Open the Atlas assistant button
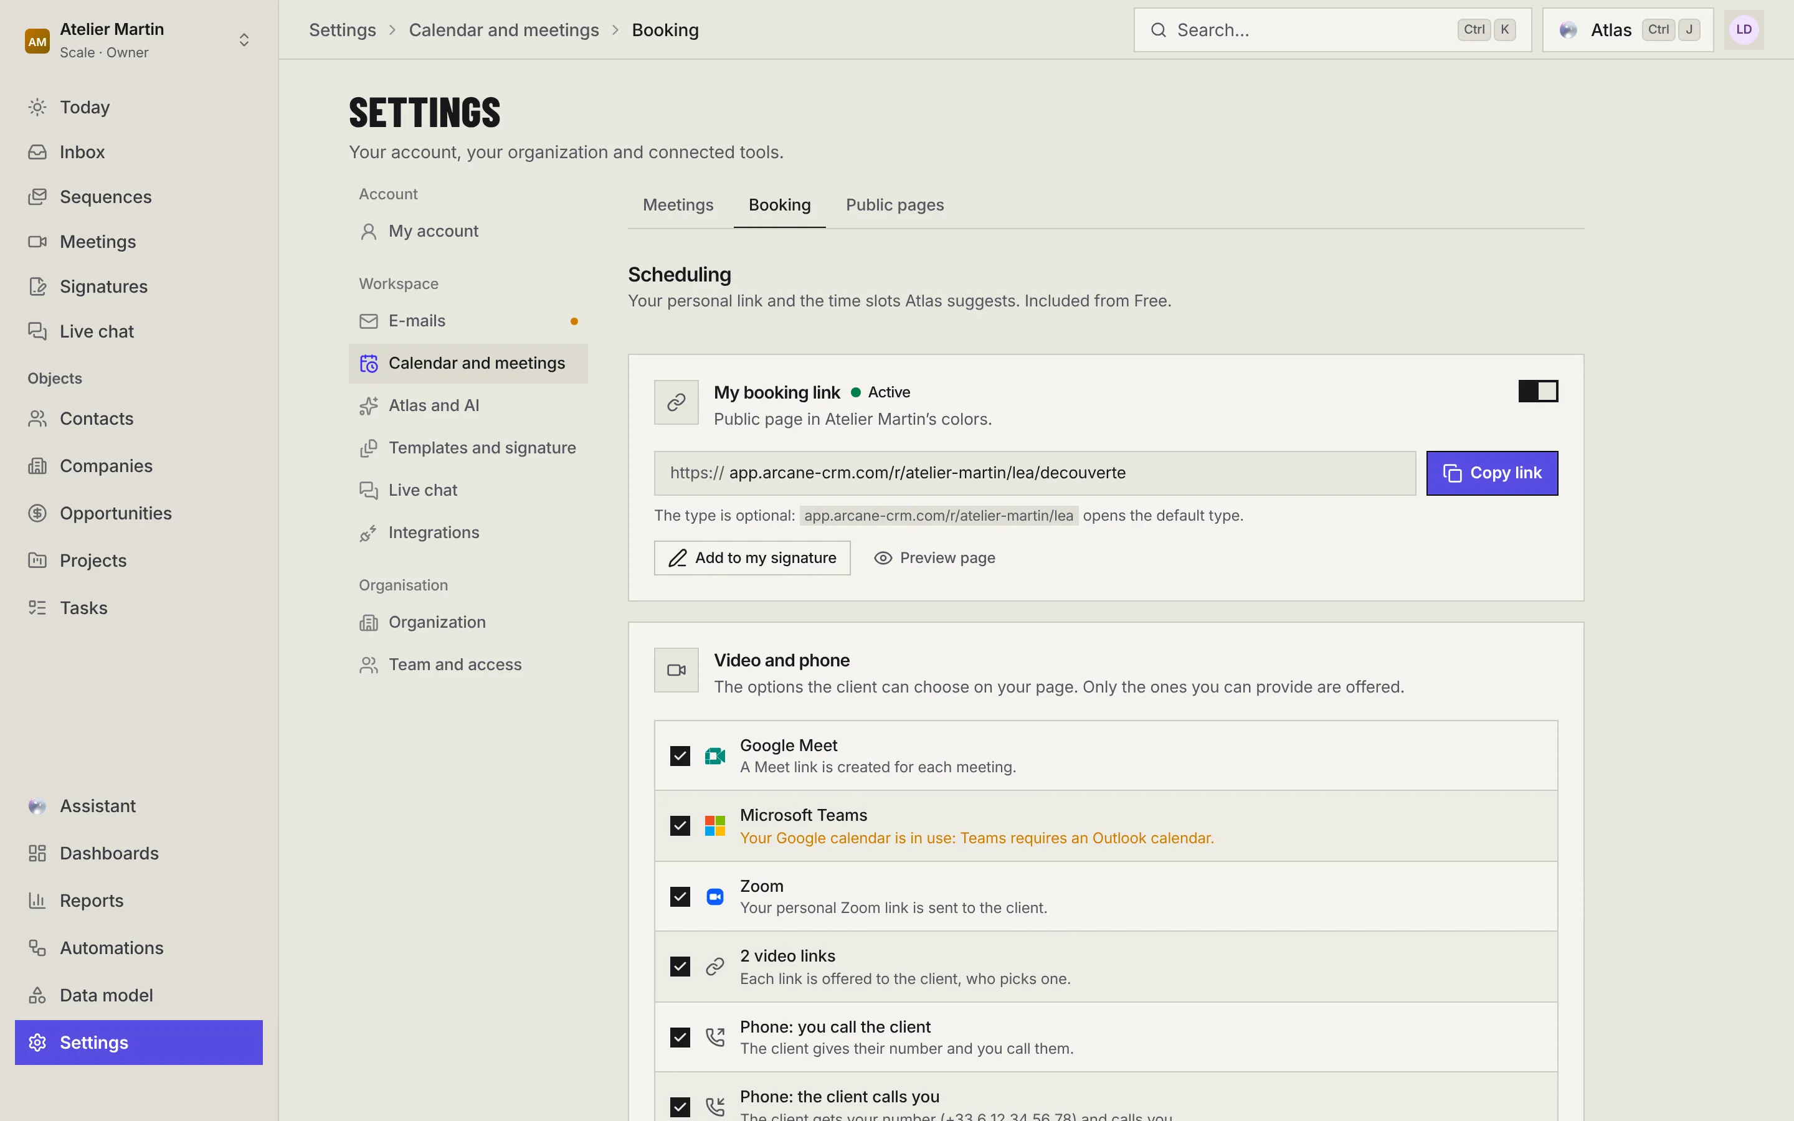1794x1121 pixels. 1628,30
